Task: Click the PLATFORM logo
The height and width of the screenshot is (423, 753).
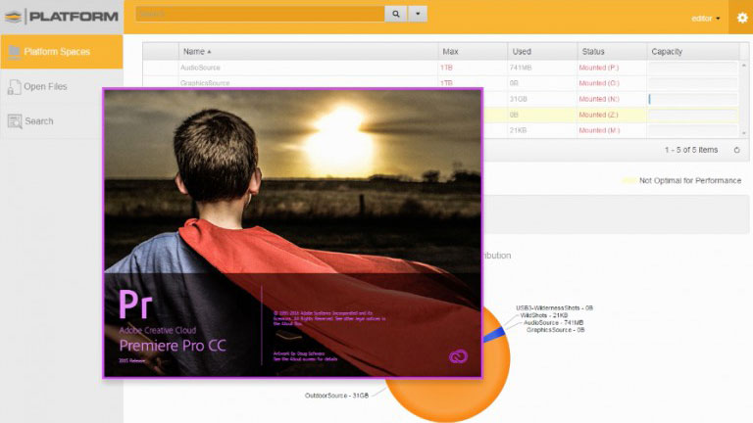Action: pyautogui.click(x=62, y=17)
